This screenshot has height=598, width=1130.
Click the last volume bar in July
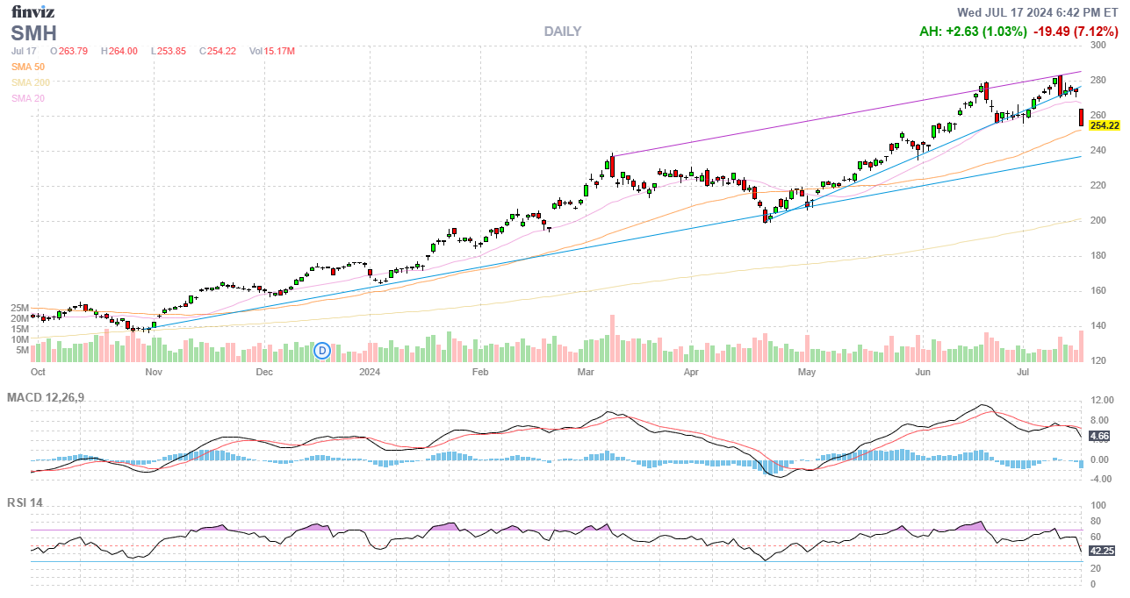(1081, 345)
